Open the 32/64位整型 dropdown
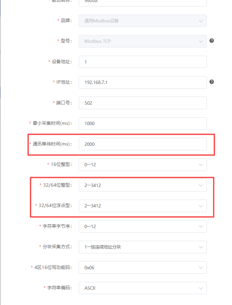The width and height of the screenshot is (232, 305). [142, 185]
